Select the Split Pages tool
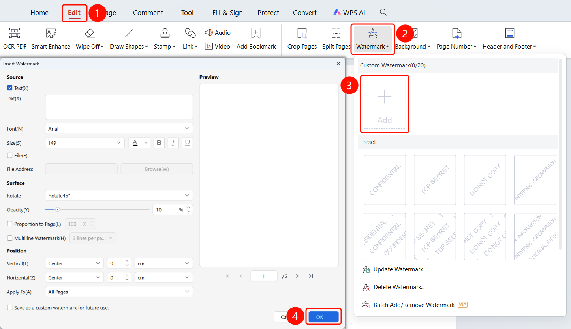Image resolution: width=571 pixels, height=329 pixels. [x=336, y=39]
